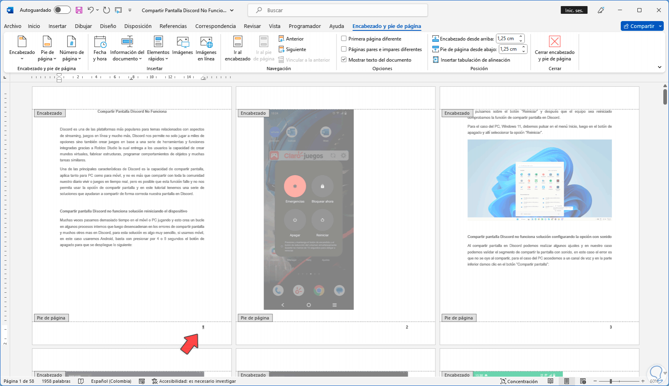Go to Anterior header section
Screen dimensions: 669x386
click(x=291, y=39)
